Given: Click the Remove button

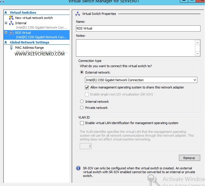Looking at the screenshot, I should [x=189, y=158].
